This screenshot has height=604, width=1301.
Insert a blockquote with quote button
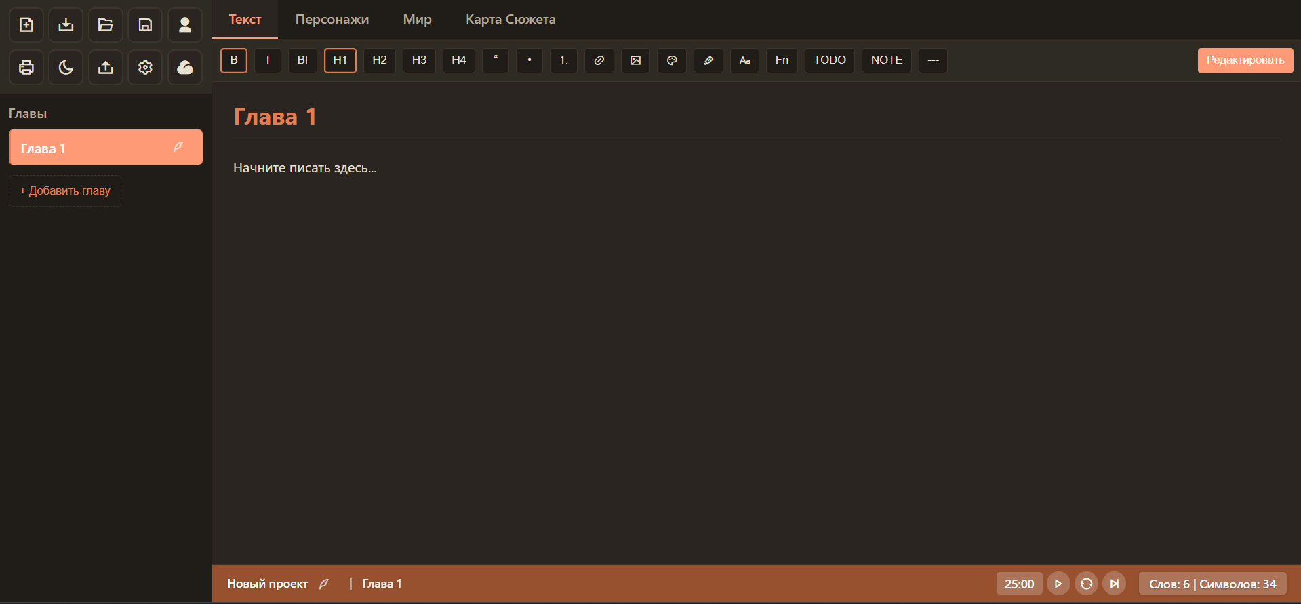pyautogui.click(x=496, y=60)
